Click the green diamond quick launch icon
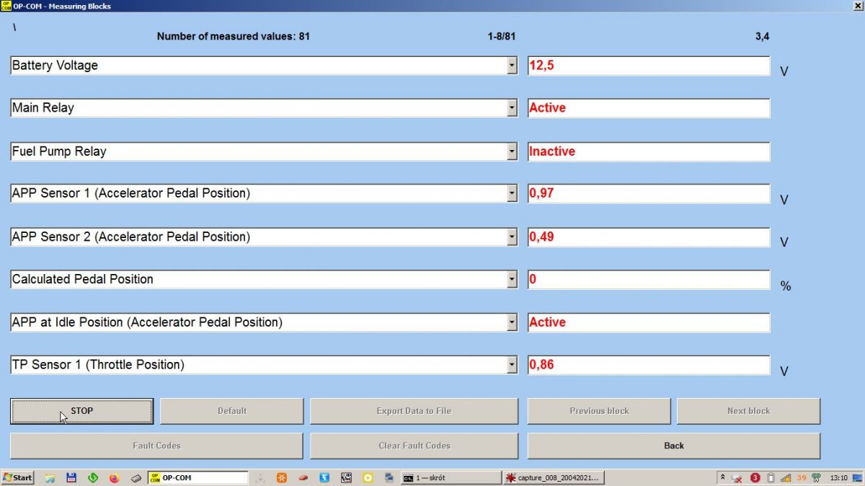The image size is (865, 486). point(92,477)
